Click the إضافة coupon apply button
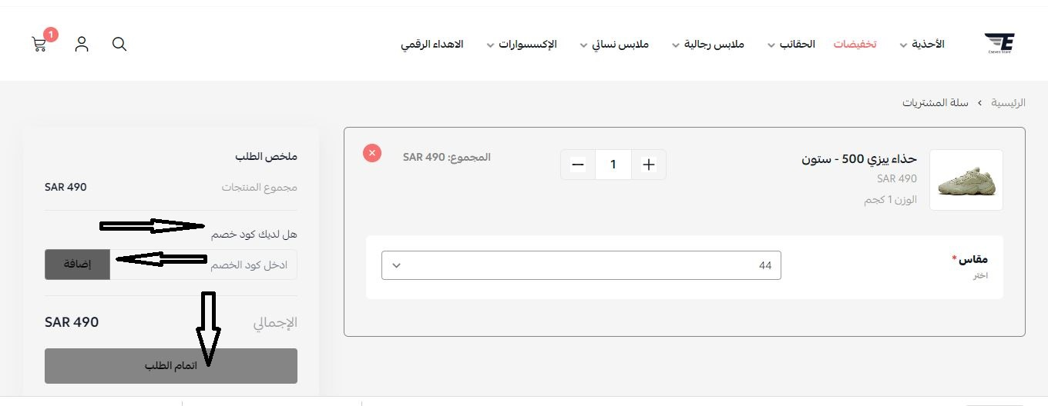Image resolution: width=1048 pixels, height=406 pixels. click(x=77, y=265)
